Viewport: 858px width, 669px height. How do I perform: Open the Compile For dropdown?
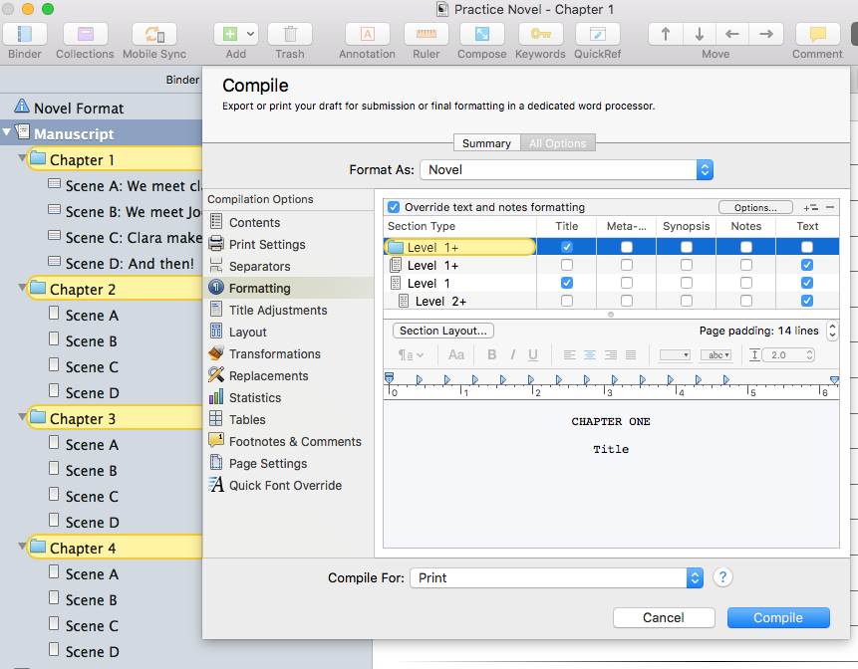coord(556,577)
